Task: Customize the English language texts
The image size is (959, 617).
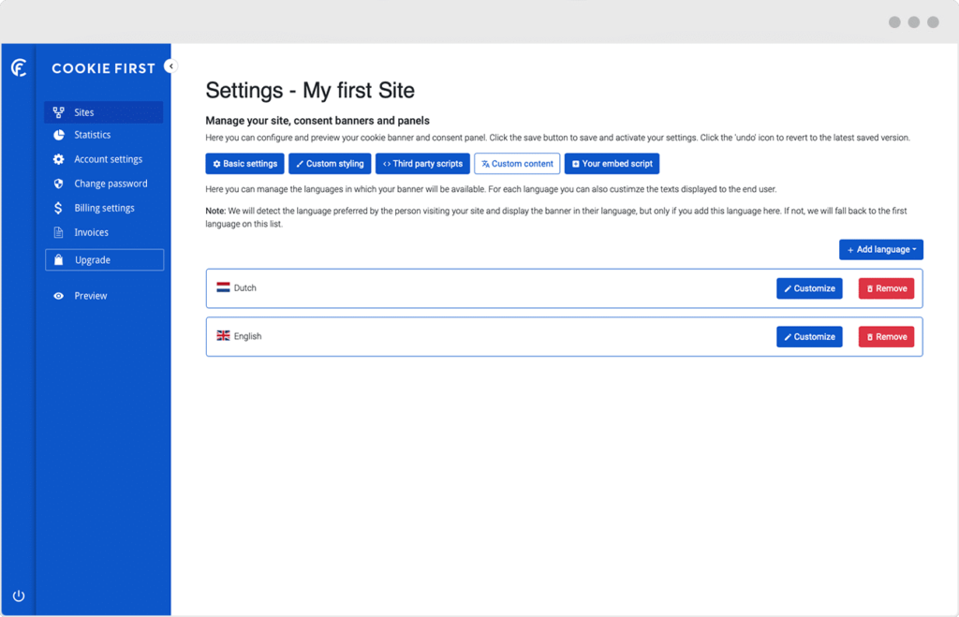Action: [x=809, y=336]
